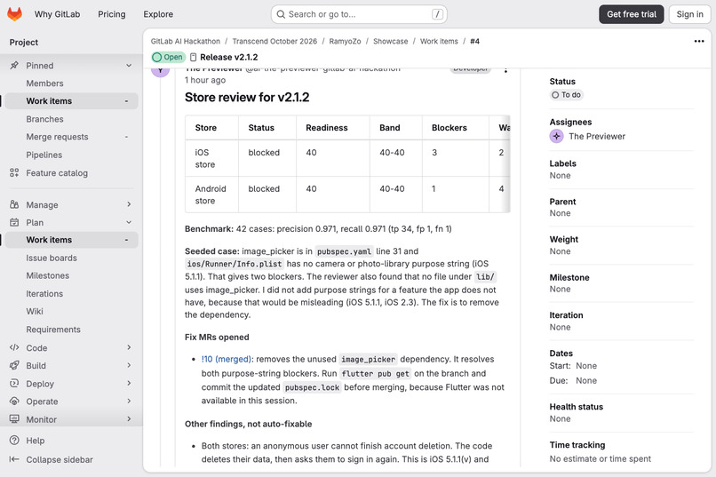This screenshot has height=477, width=716.
Task: Click the To do status badge
Action: (x=566, y=95)
